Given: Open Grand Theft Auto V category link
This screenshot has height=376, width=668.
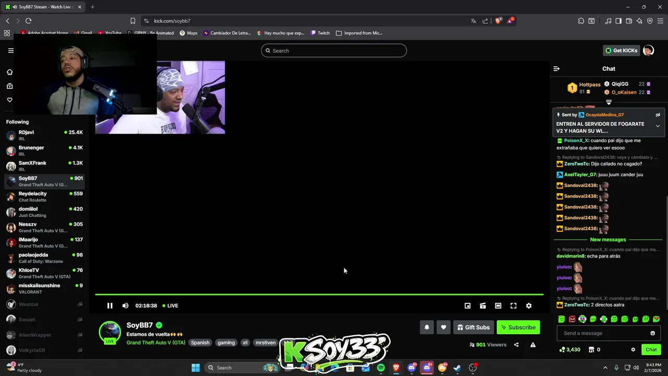Looking at the screenshot, I should pyautogui.click(x=156, y=343).
